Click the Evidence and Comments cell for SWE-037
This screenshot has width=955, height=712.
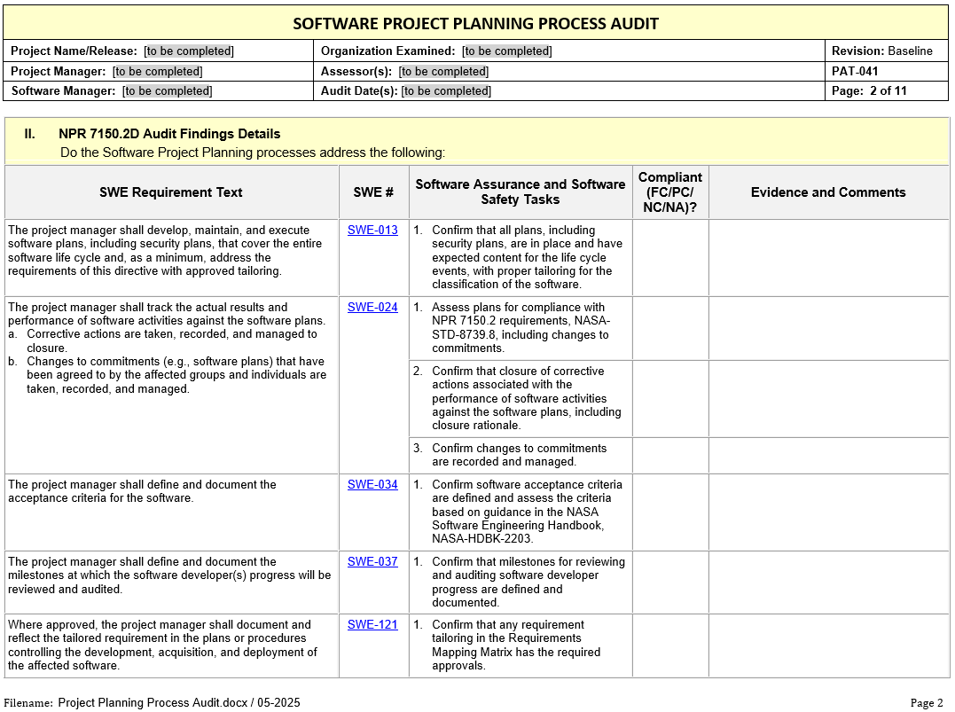point(828,583)
